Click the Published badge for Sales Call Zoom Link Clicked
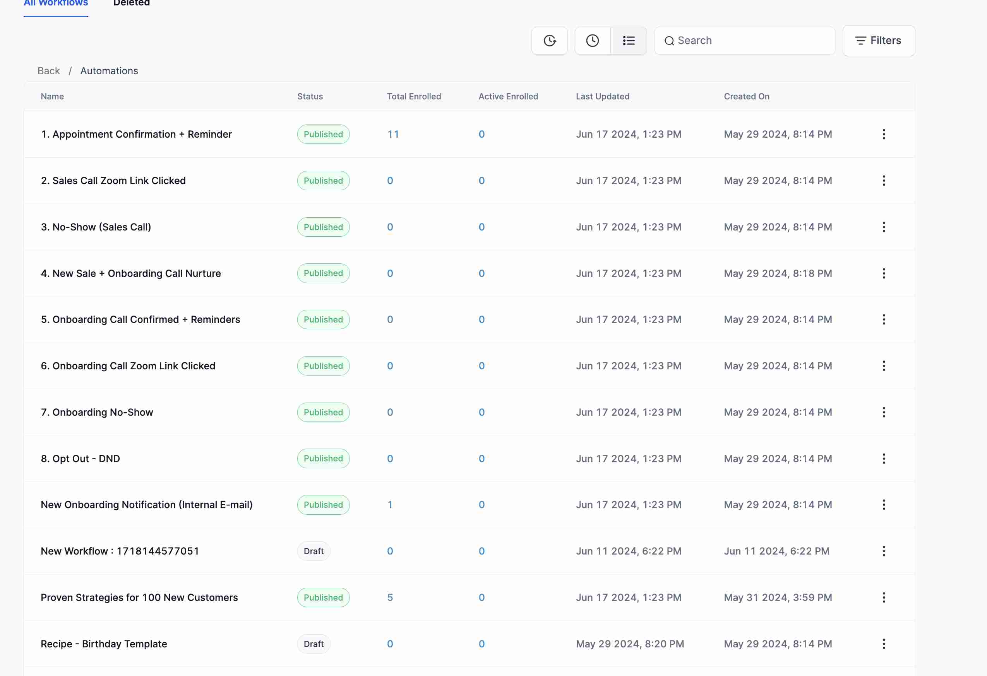Image resolution: width=987 pixels, height=676 pixels. point(323,180)
